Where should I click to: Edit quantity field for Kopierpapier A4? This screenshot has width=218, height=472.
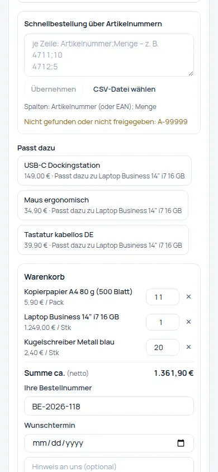(x=162, y=297)
